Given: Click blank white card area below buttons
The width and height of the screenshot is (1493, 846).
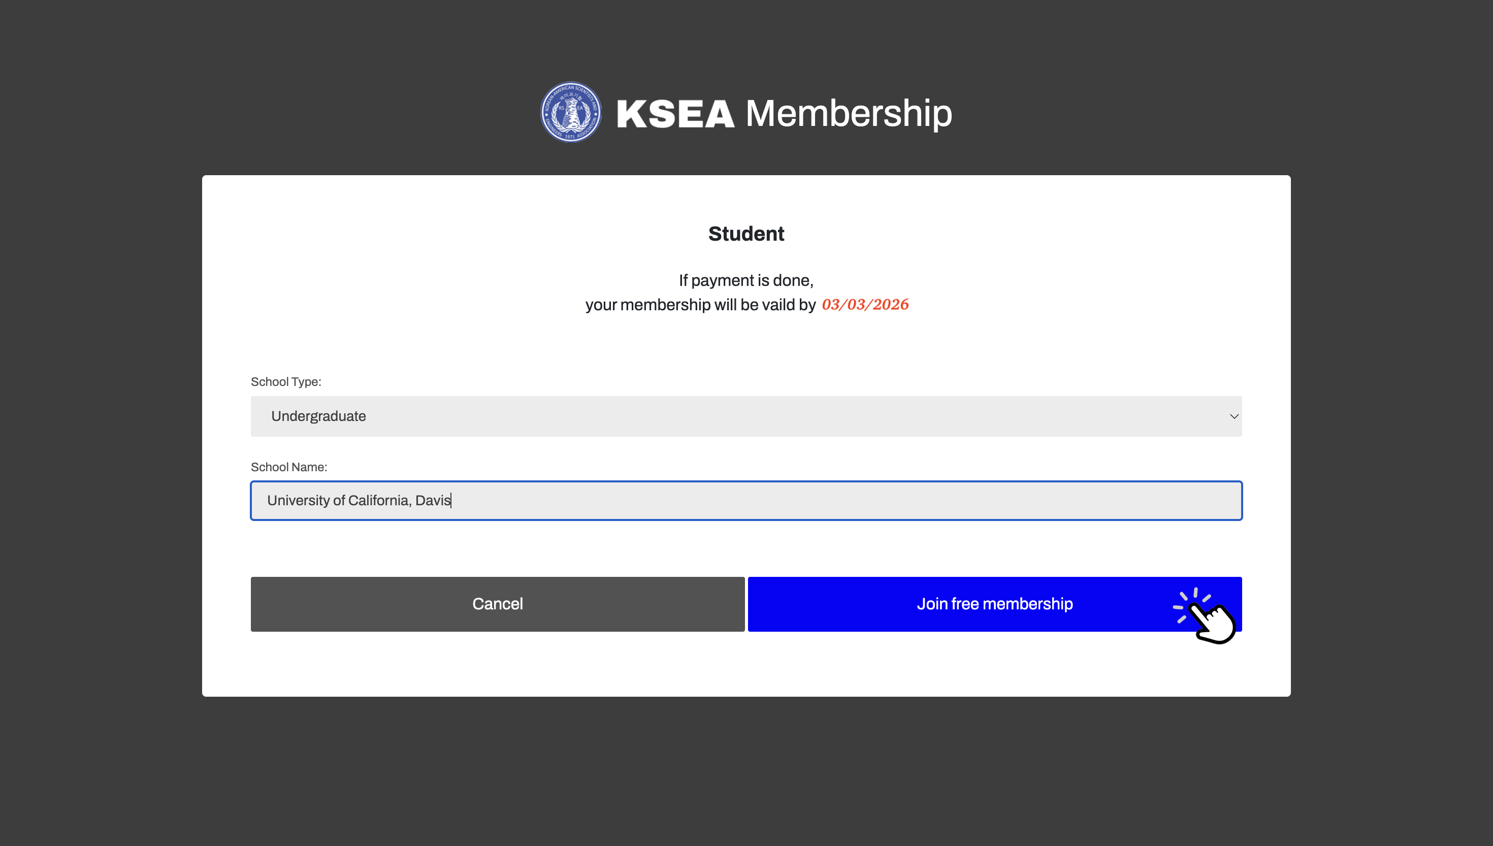Looking at the screenshot, I should 746,664.
